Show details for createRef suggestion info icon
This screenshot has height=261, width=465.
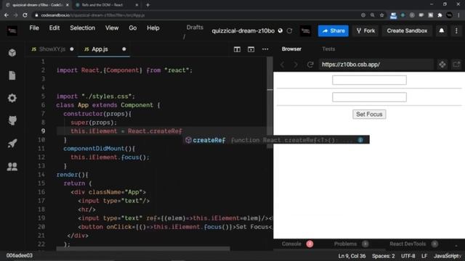[360, 140]
